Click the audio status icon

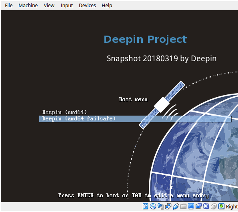pyautogui.click(x=160, y=206)
